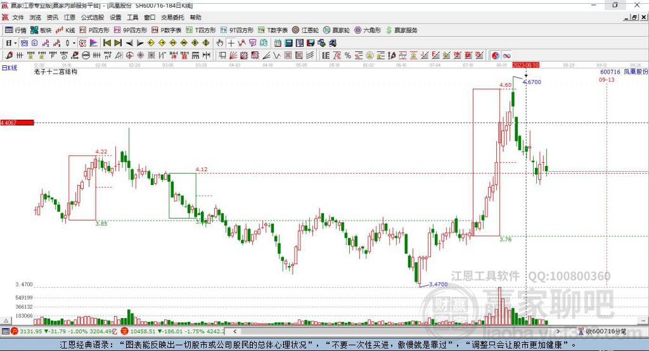Activate the crosshair cursor tool
Screen dimensions: 649x351
tap(231, 43)
